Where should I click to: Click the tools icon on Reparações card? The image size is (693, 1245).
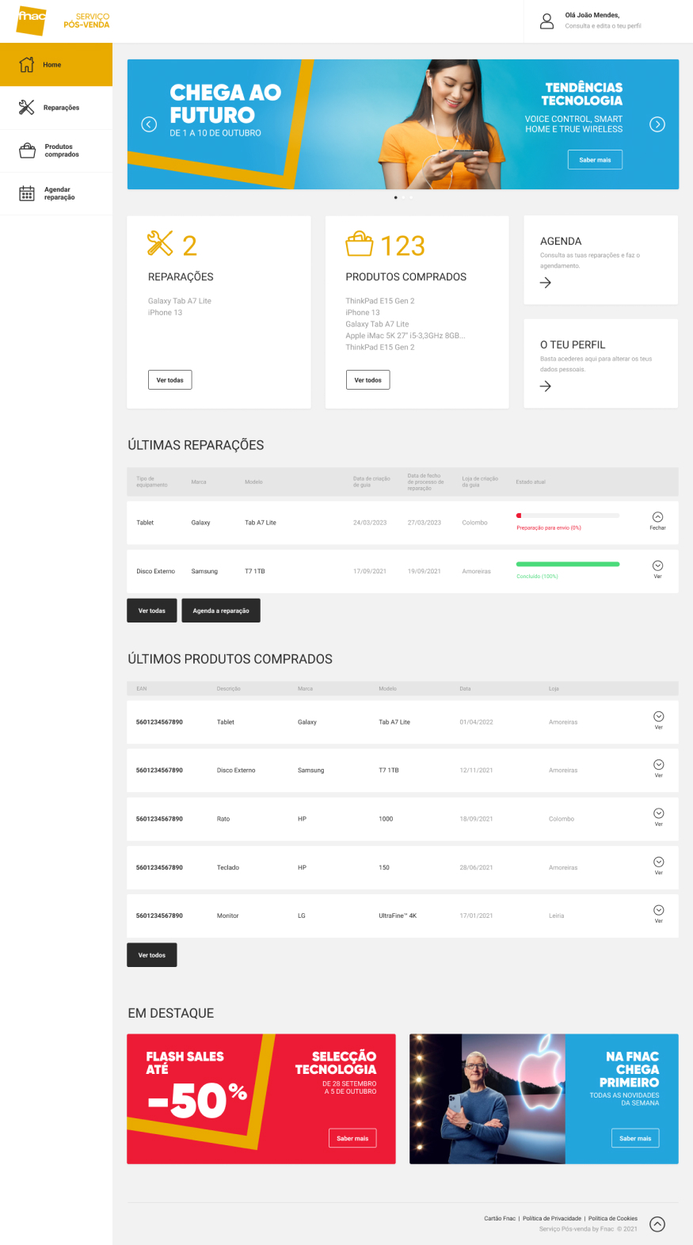coord(160,243)
